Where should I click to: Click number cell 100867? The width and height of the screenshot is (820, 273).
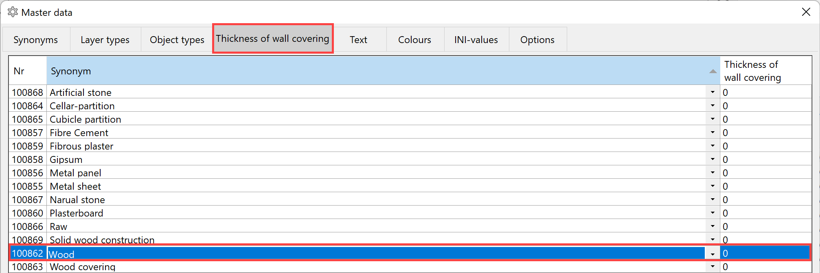tap(28, 199)
